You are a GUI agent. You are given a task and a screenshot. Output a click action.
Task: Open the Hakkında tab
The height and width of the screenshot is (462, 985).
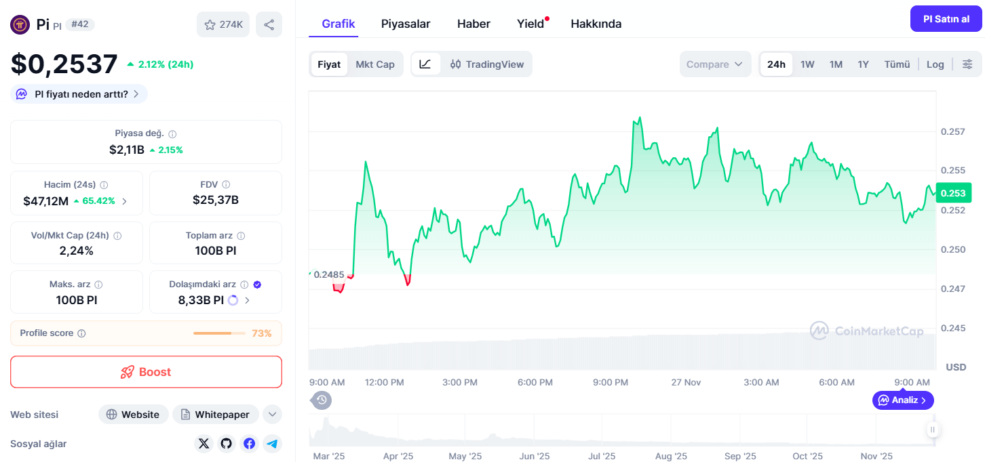coord(596,24)
